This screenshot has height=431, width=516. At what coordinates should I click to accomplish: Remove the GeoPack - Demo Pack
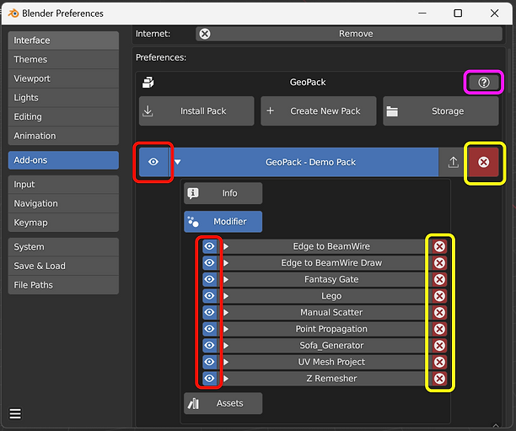click(483, 162)
